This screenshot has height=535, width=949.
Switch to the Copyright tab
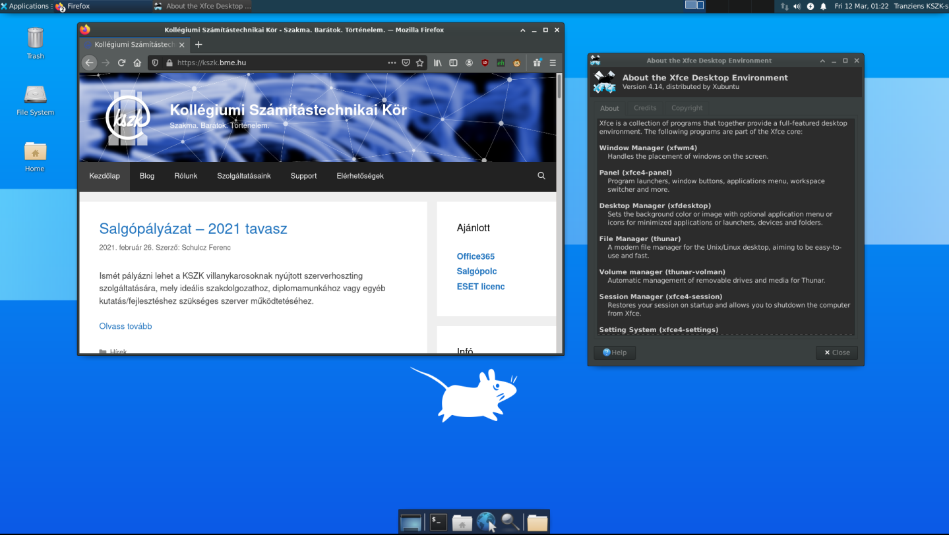[x=687, y=108]
